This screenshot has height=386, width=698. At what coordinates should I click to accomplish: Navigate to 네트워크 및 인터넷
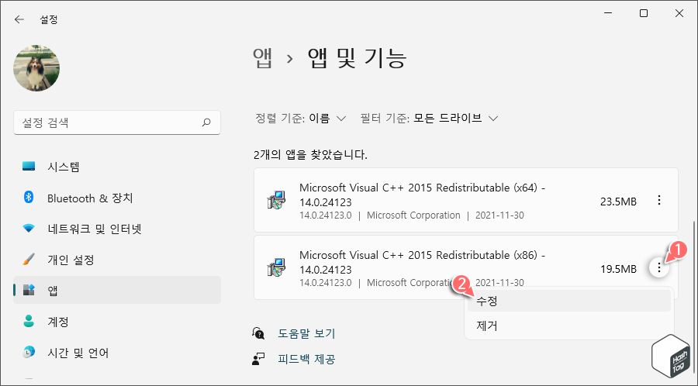117,229
